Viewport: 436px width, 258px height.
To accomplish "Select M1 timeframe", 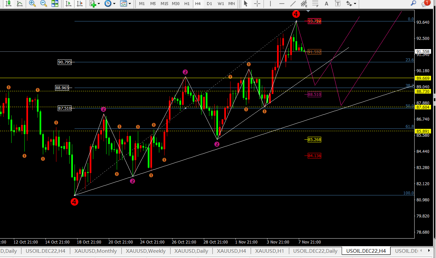I will point(142,4).
